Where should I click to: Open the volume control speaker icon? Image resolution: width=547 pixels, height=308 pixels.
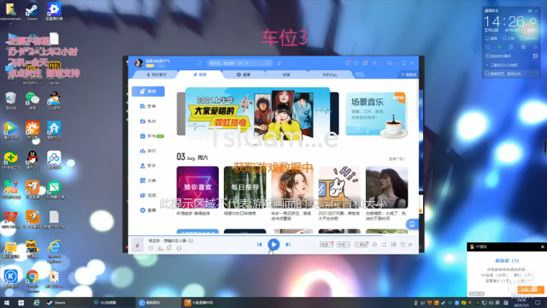point(374,245)
